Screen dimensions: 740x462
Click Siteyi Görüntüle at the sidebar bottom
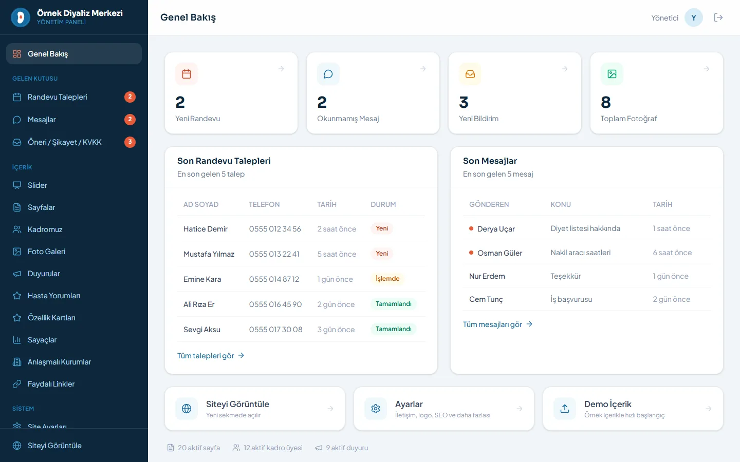(74, 446)
